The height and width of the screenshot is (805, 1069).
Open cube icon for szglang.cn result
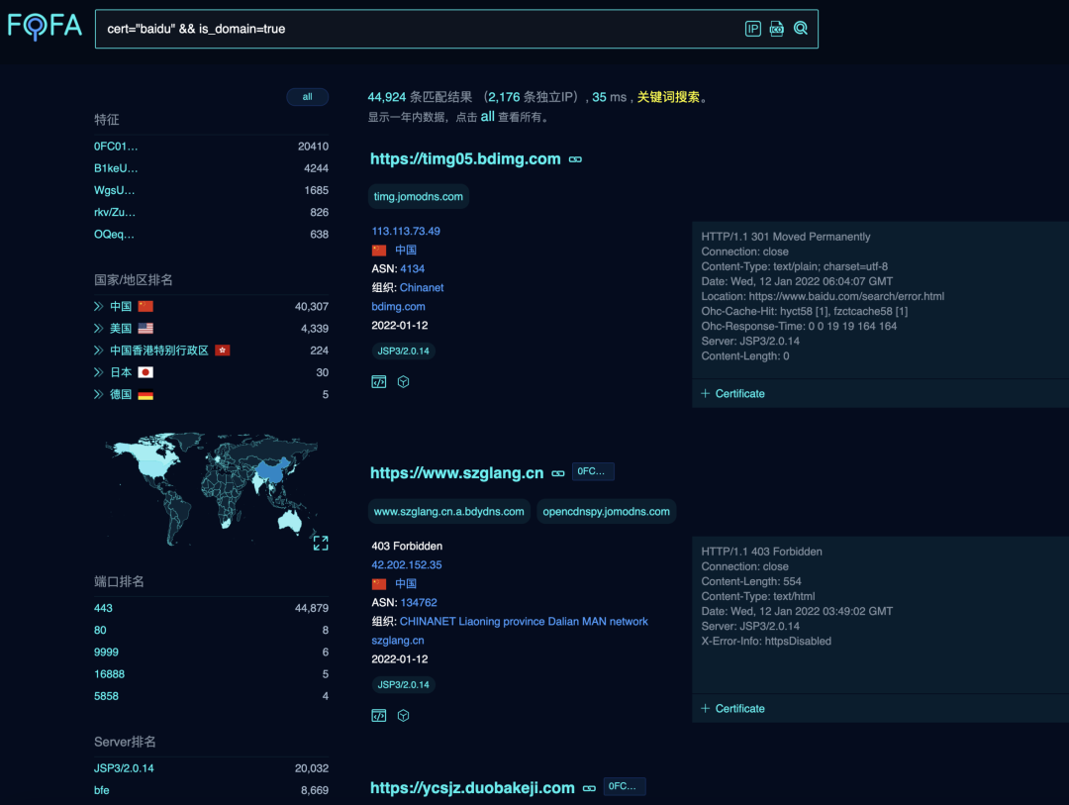coord(404,716)
